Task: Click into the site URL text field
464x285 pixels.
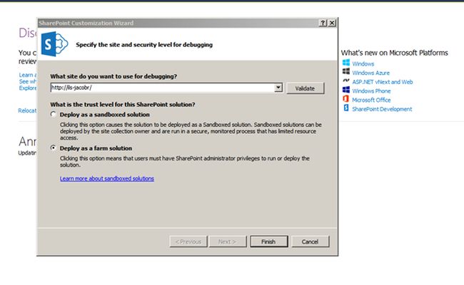Action: pos(162,88)
